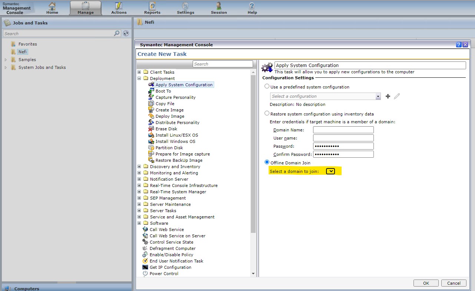Click the Cancel button

(x=454, y=283)
